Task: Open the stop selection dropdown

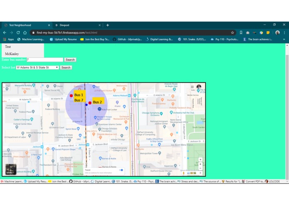Action: (x=37, y=68)
